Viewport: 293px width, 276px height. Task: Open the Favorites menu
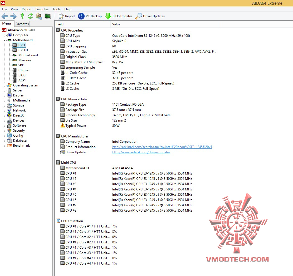pos(42,9)
